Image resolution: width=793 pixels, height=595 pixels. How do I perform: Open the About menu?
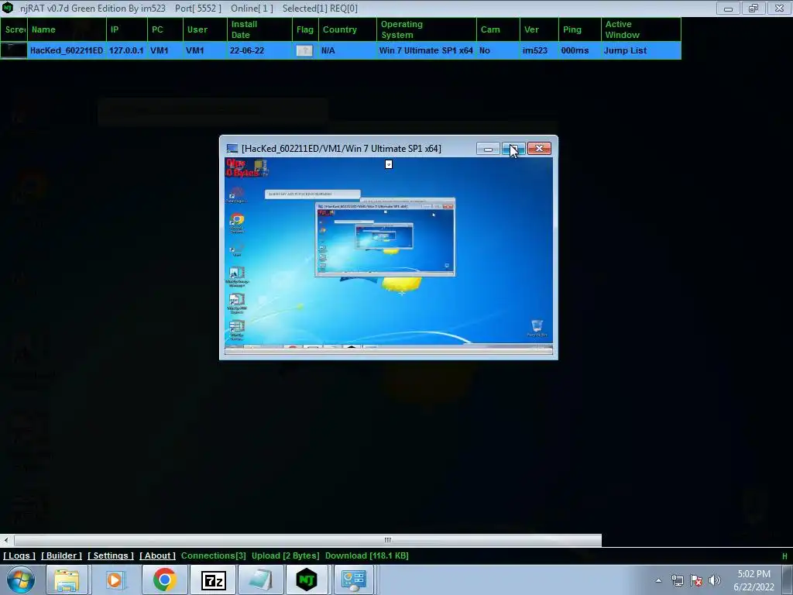coord(158,555)
